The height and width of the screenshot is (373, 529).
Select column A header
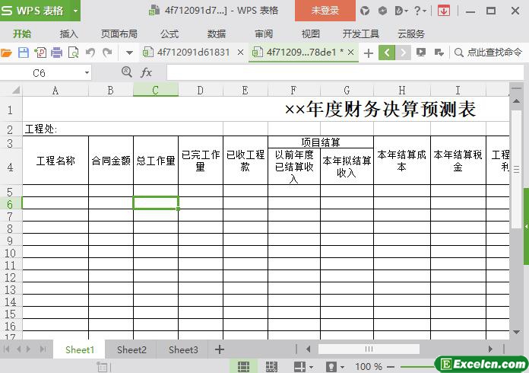[x=55, y=91]
